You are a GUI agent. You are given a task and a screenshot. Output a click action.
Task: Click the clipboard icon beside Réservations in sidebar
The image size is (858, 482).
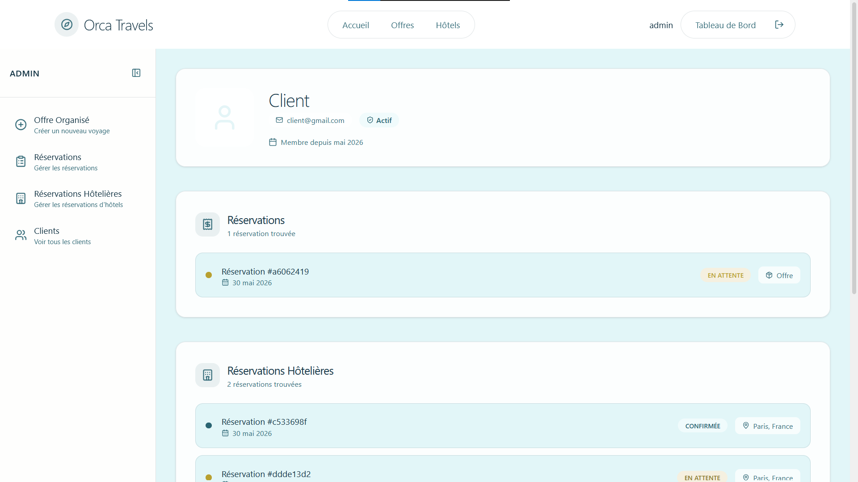point(21,161)
